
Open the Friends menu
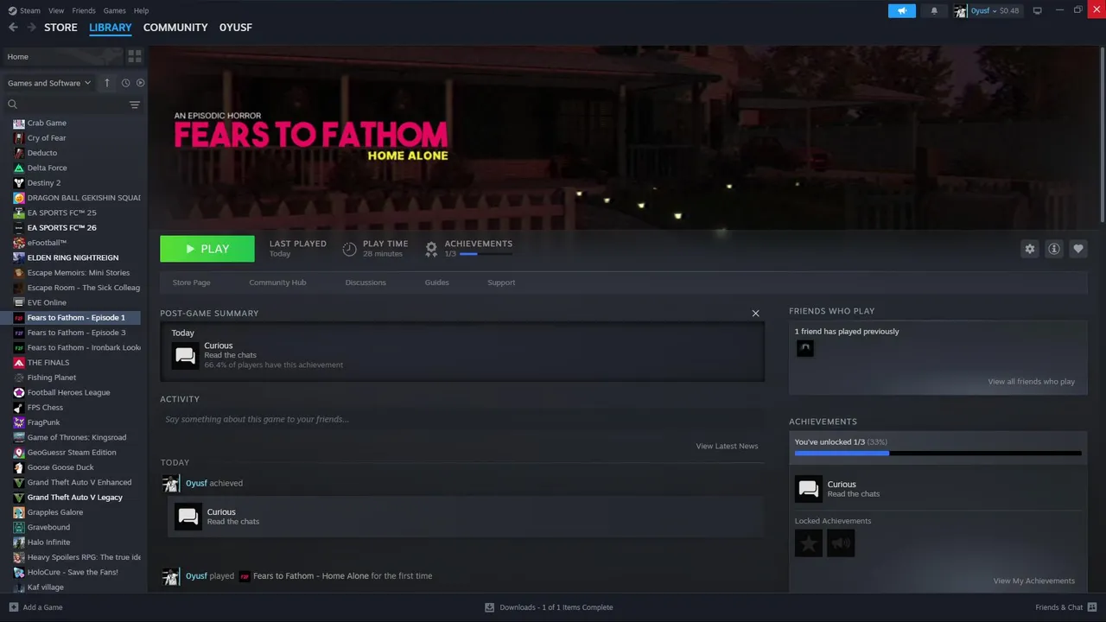click(x=84, y=10)
